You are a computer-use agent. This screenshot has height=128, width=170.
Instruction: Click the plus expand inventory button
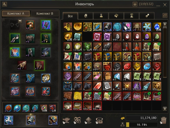click(x=135, y=5)
